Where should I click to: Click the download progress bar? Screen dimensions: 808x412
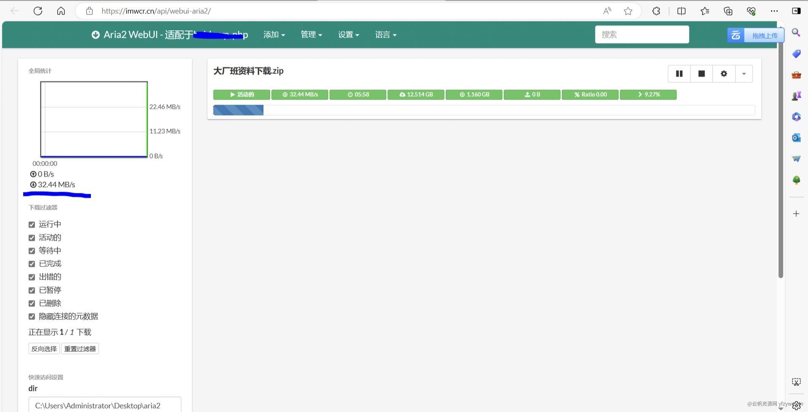484,110
